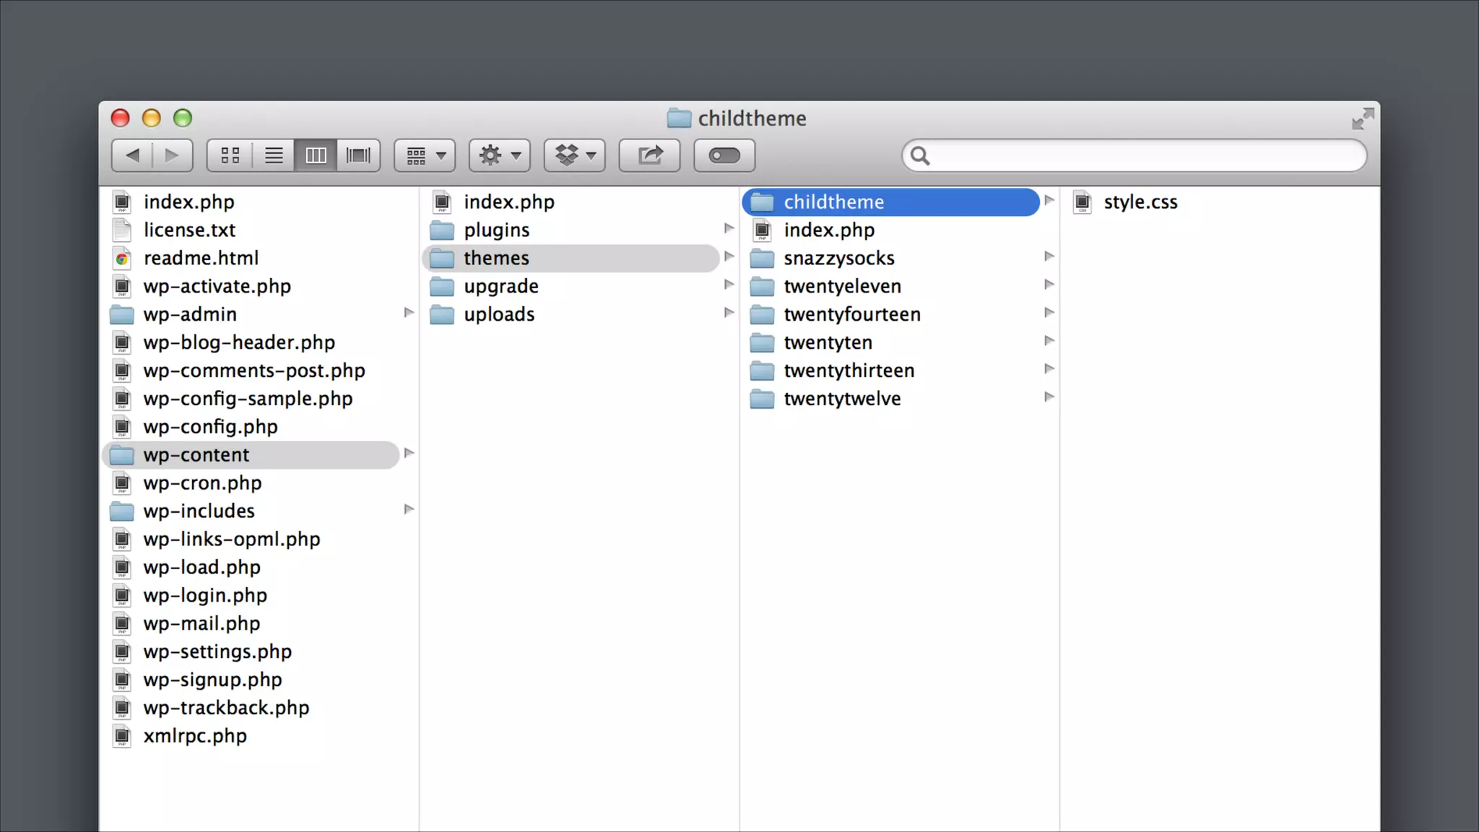Enter full screen using corner arrows
This screenshot has width=1479, height=832.
[x=1363, y=119]
